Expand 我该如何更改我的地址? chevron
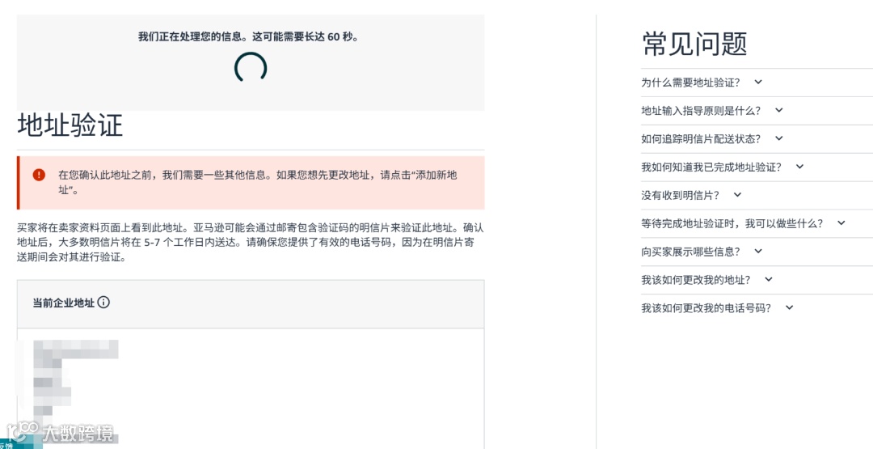The image size is (873, 449). point(769,279)
